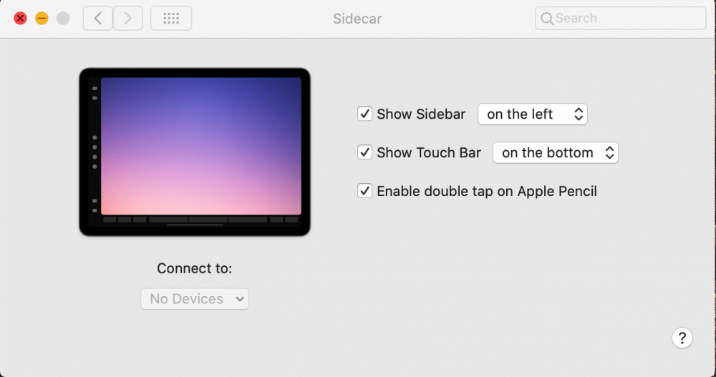716x377 pixels.
Task: Click in the Search input field
Action: [x=621, y=19]
